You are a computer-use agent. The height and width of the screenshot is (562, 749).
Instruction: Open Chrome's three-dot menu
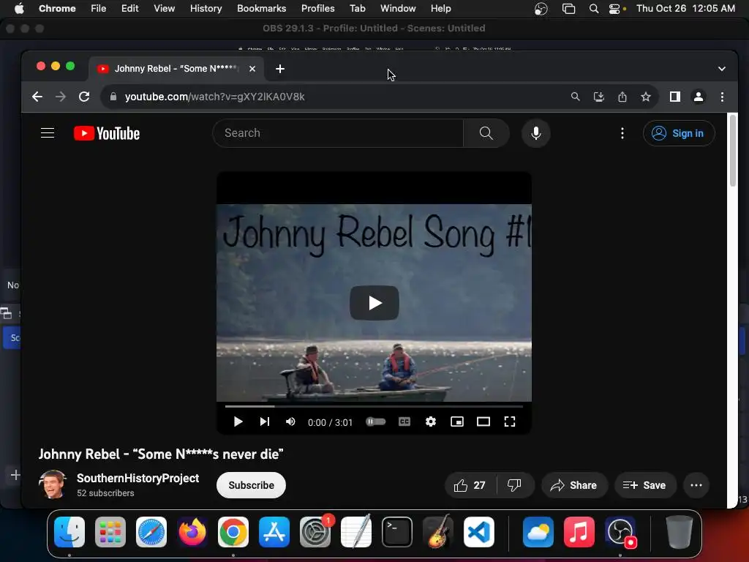point(722,97)
